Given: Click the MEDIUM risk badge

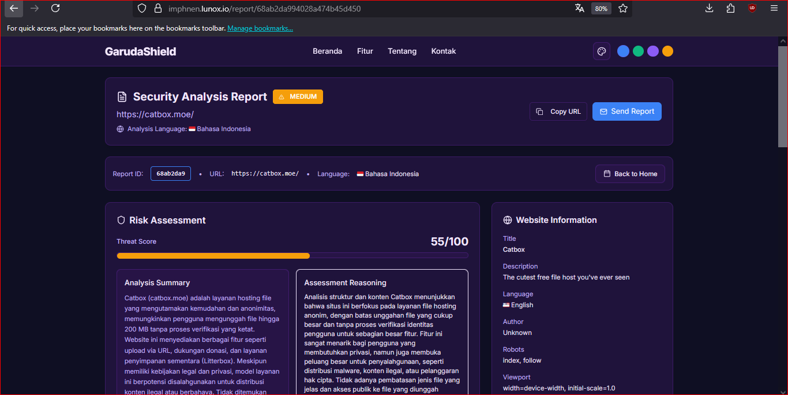Looking at the screenshot, I should point(298,97).
